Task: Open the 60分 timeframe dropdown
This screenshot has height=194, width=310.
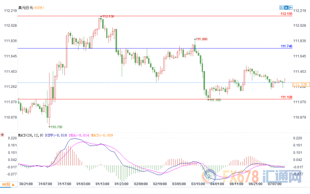Action: (x=6, y=185)
